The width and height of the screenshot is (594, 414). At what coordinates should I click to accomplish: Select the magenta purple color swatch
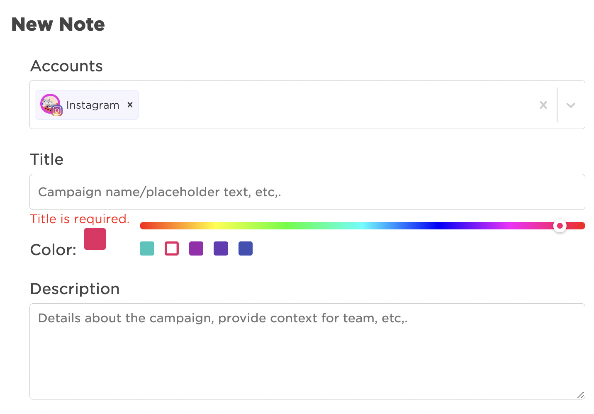(196, 248)
